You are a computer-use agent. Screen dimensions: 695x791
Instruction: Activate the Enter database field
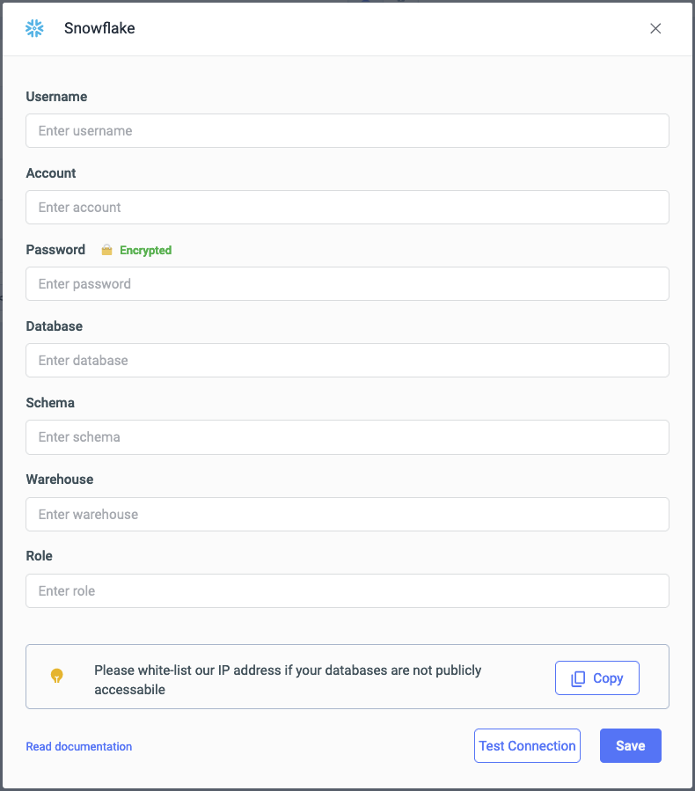[347, 360]
